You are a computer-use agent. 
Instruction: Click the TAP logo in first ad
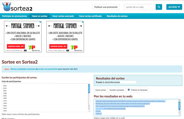click(32, 47)
